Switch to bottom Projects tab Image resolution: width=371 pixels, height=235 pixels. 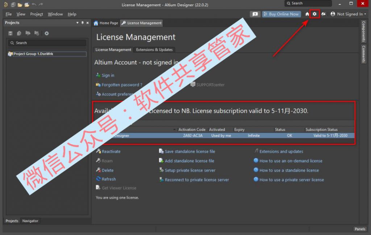coord(12,221)
